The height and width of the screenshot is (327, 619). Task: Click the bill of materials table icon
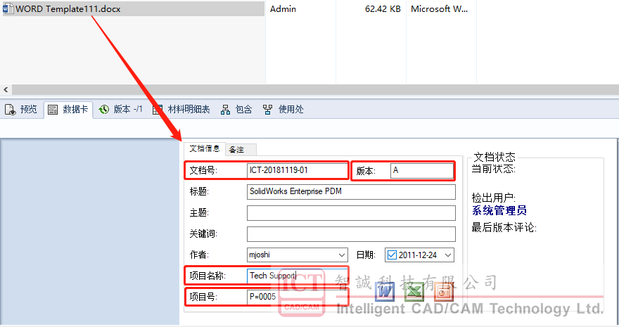(158, 110)
